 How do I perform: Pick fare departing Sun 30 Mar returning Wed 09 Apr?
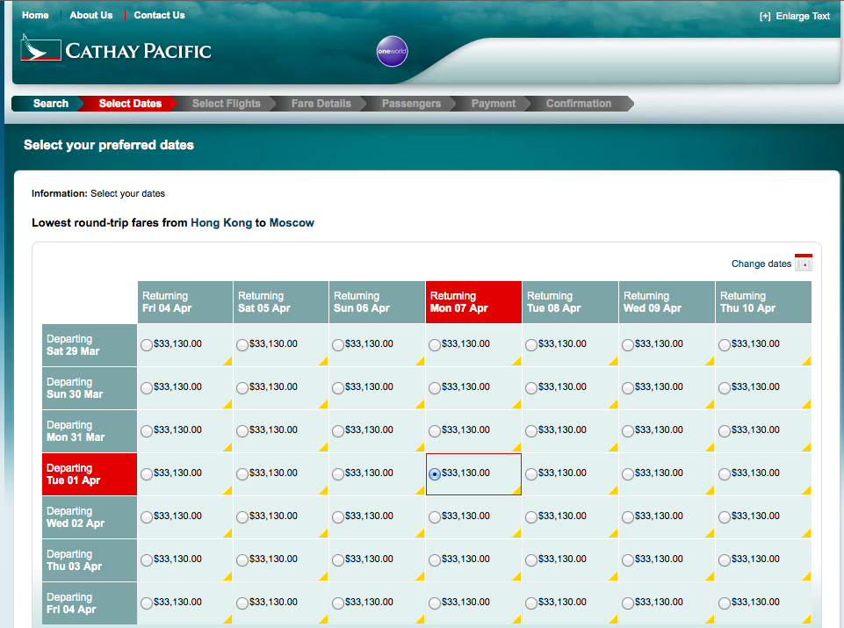628,388
